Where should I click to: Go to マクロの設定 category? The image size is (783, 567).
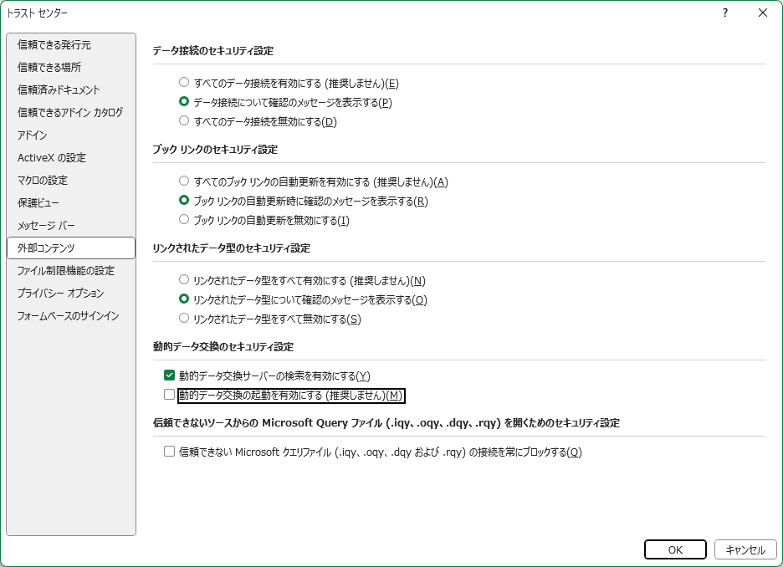(71, 180)
